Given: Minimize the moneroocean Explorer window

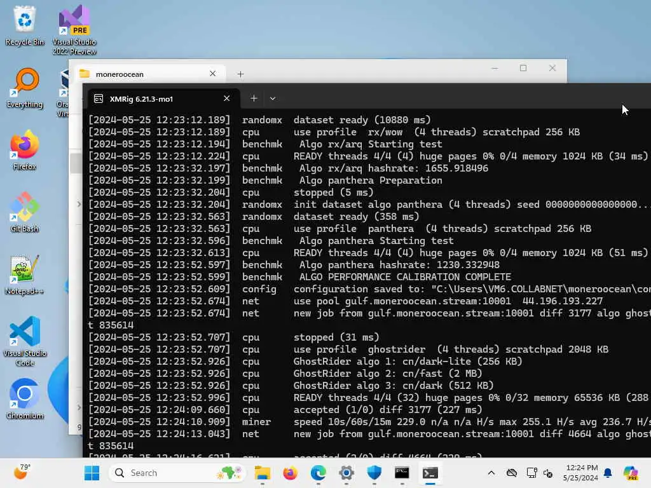Looking at the screenshot, I should [495, 68].
